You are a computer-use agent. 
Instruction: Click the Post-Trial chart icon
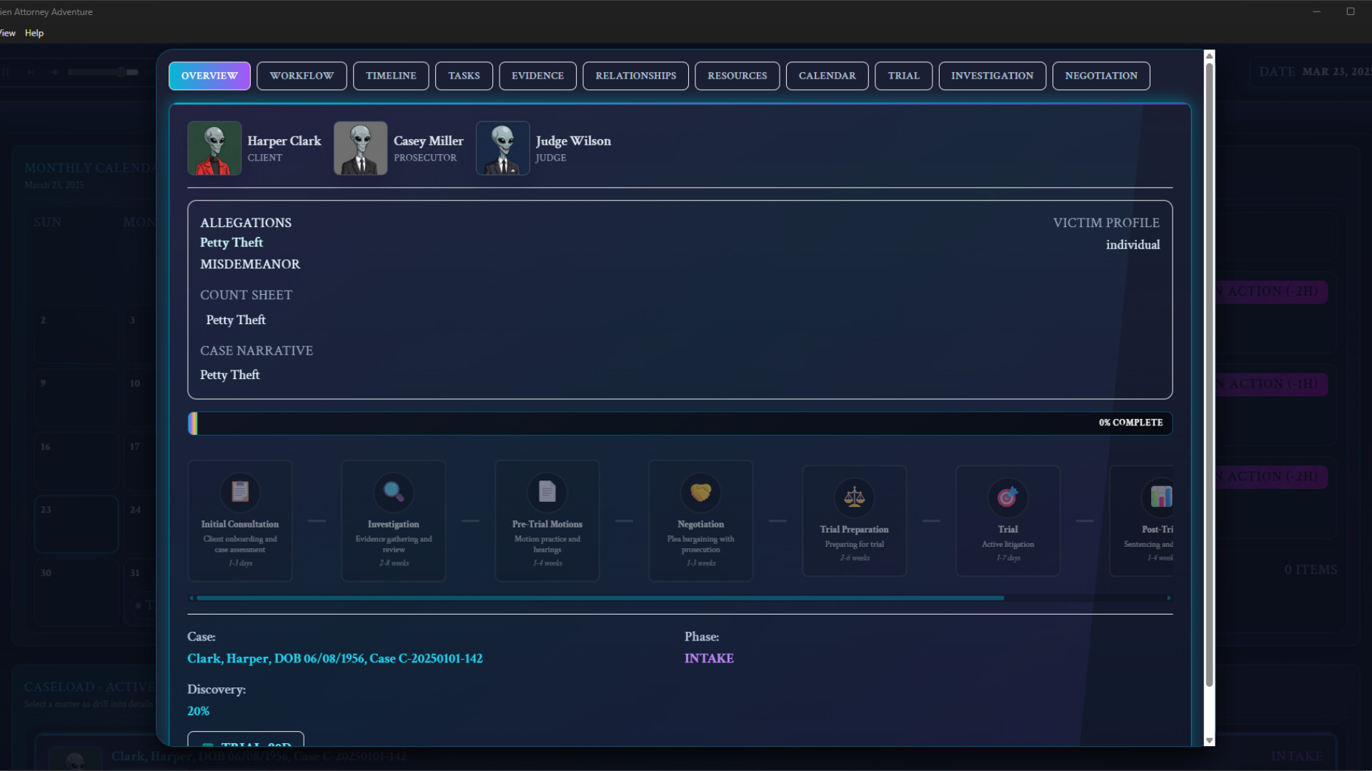pos(1161,498)
